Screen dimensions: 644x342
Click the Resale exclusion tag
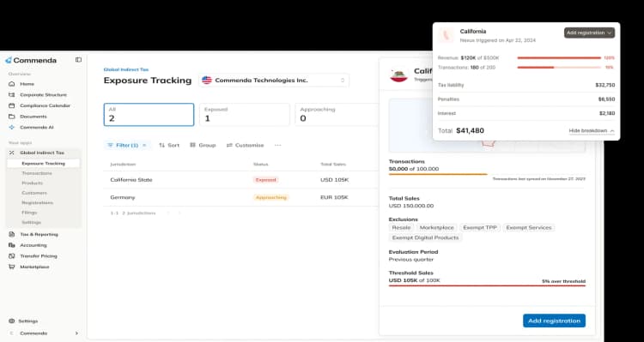[401, 228]
